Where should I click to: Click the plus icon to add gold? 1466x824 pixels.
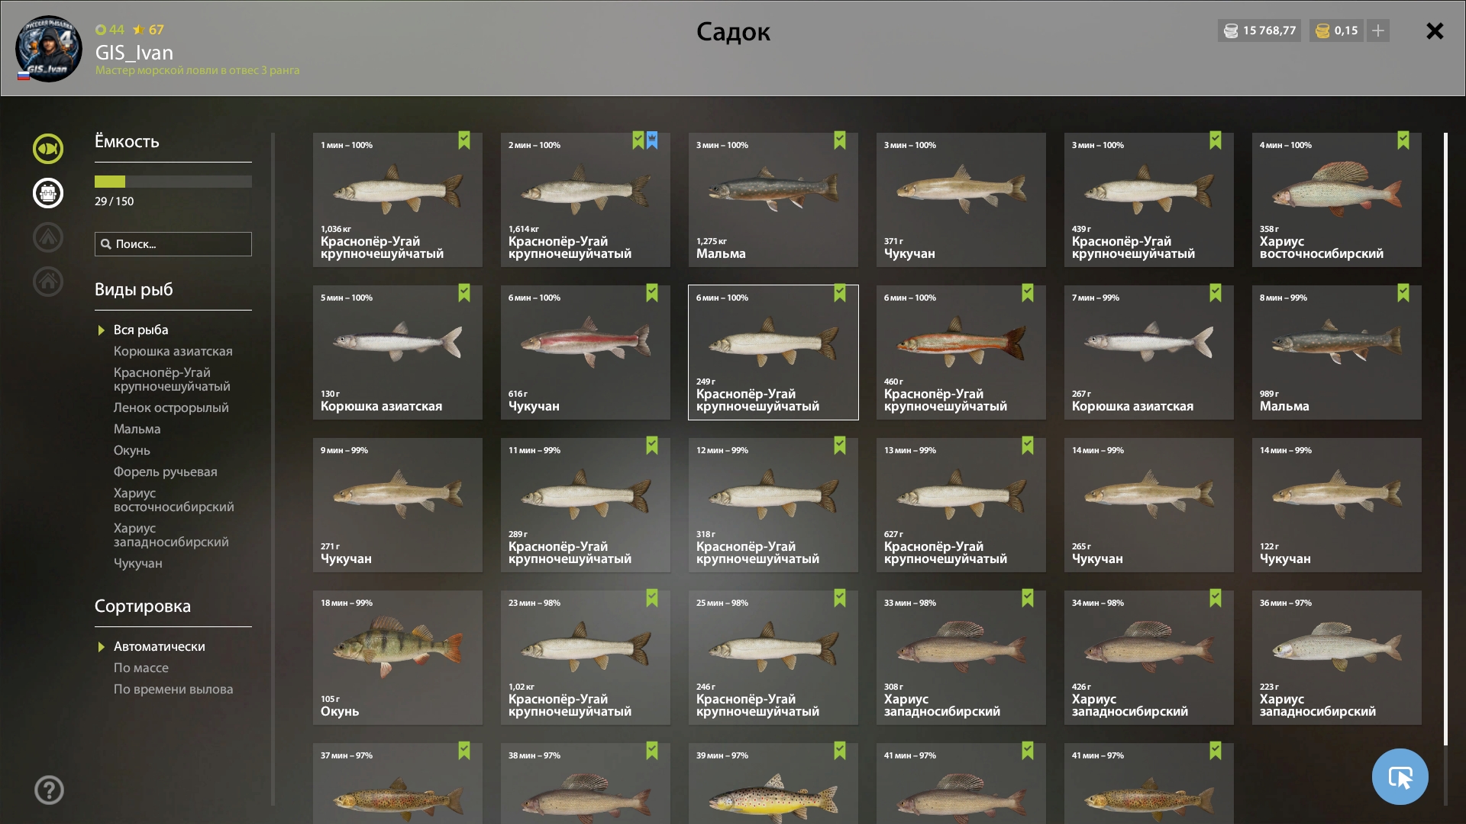coord(1378,31)
